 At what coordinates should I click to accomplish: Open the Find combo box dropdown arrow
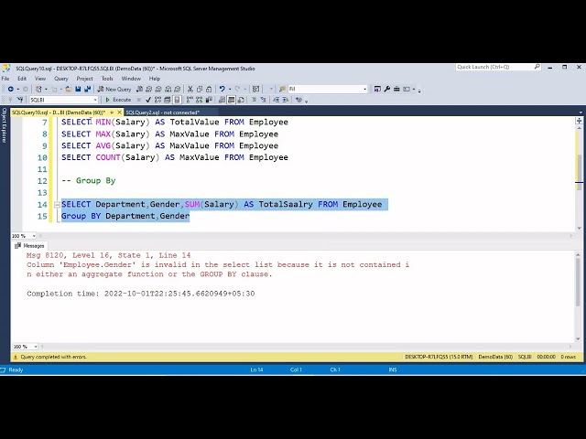tap(364, 90)
